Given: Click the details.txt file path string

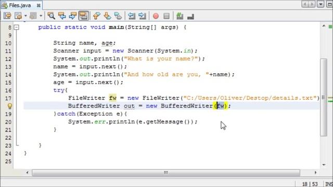Looking at the screenshot, I should 250,98.
